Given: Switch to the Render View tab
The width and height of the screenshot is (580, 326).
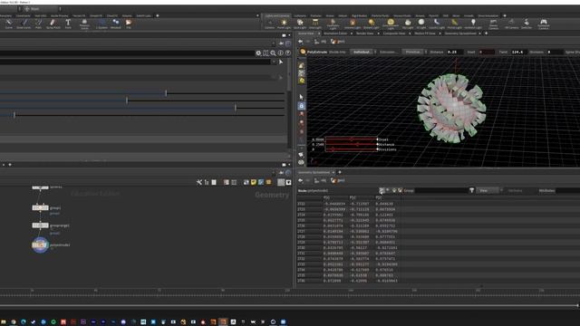Looking at the screenshot, I should [364, 34].
